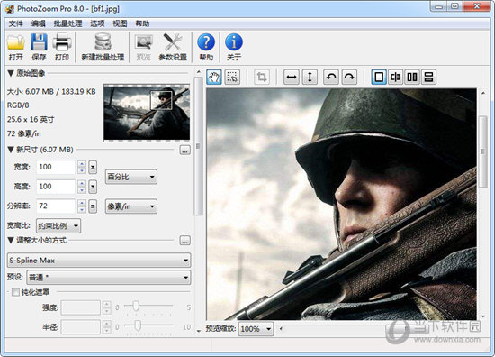The height and width of the screenshot is (357, 495).
Task: Open the 预览缩放 100% zoom dropdown
Action: click(256, 329)
